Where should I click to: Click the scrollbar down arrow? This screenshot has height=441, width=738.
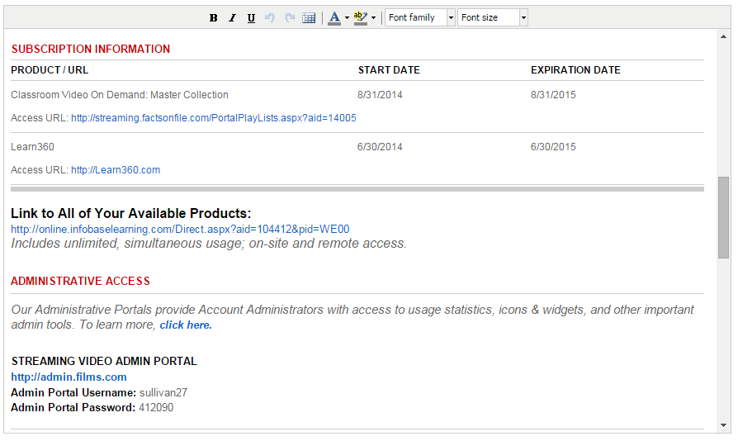point(723,425)
